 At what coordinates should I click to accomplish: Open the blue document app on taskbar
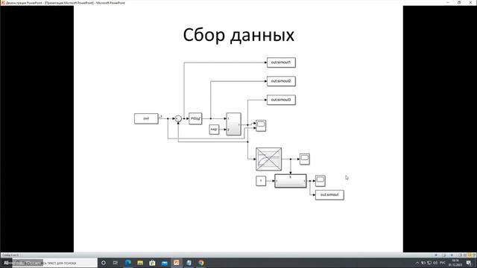click(189, 263)
